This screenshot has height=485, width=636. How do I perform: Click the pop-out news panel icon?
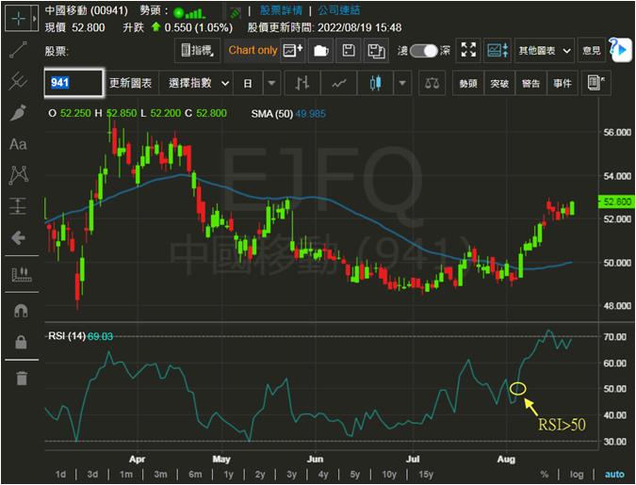(595, 83)
